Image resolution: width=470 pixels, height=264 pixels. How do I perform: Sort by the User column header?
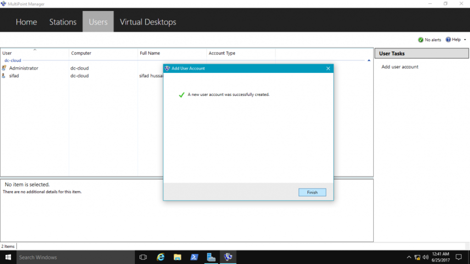point(34,53)
